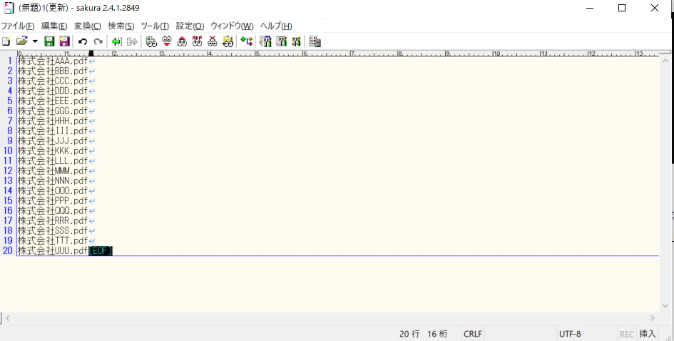Expand the recent files dropdown arrow
The height and width of the screenshot is (341, 674).
point(35,41)
